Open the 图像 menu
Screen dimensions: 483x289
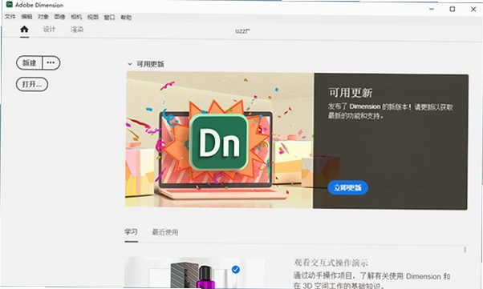point(59,17)
